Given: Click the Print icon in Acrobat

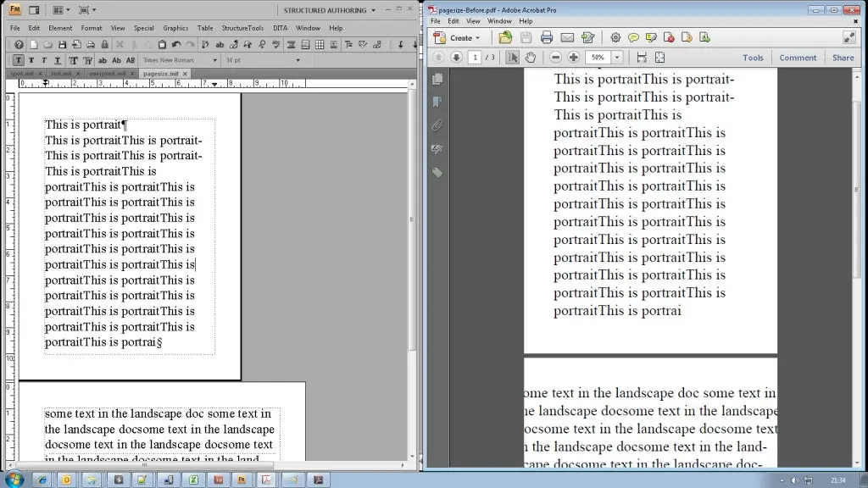Looking at the screenshot, I should click(x=547, y=37).
